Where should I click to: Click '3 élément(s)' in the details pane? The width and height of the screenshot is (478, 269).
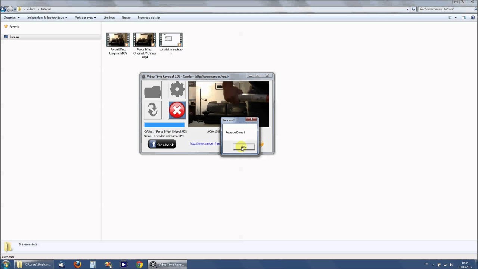[x=28, y=244]
